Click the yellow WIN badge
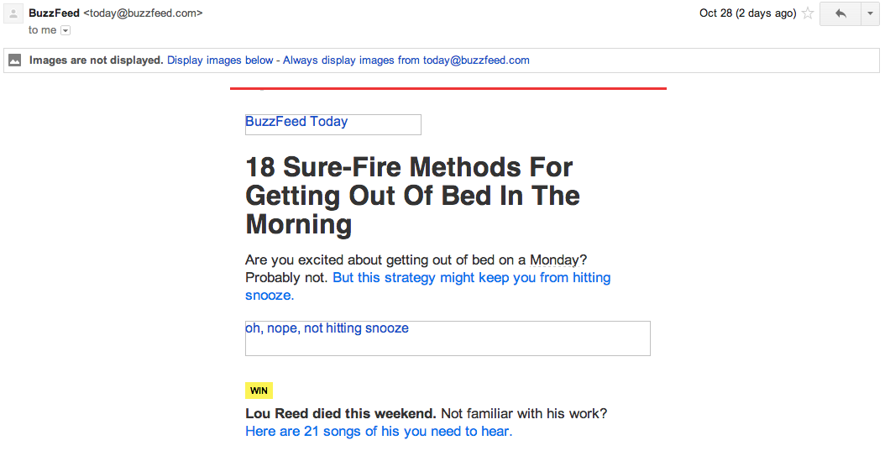885x451 pixels. click(x=259, y=391)
